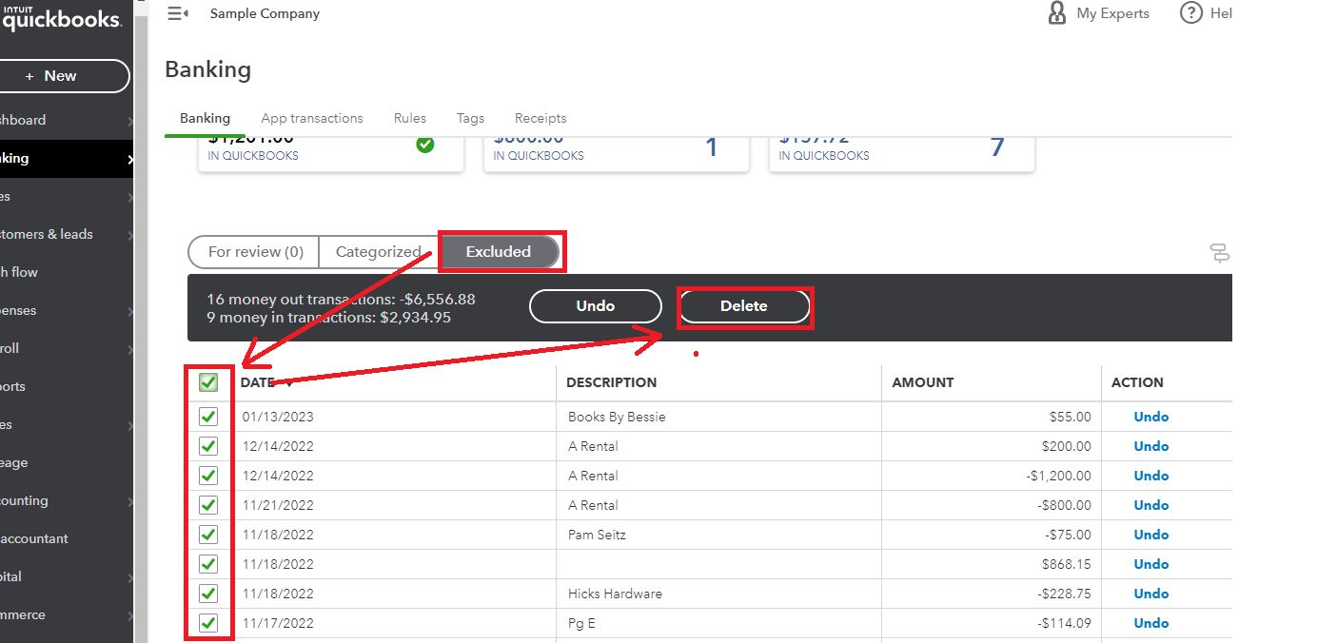
Task: Undo the Books By Bessie transaction
Action: coord(1151,417)
